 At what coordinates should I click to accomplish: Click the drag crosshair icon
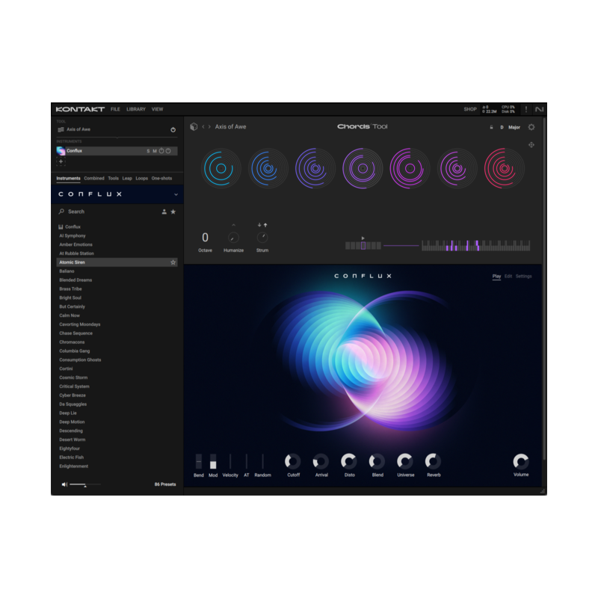point(531,145)
